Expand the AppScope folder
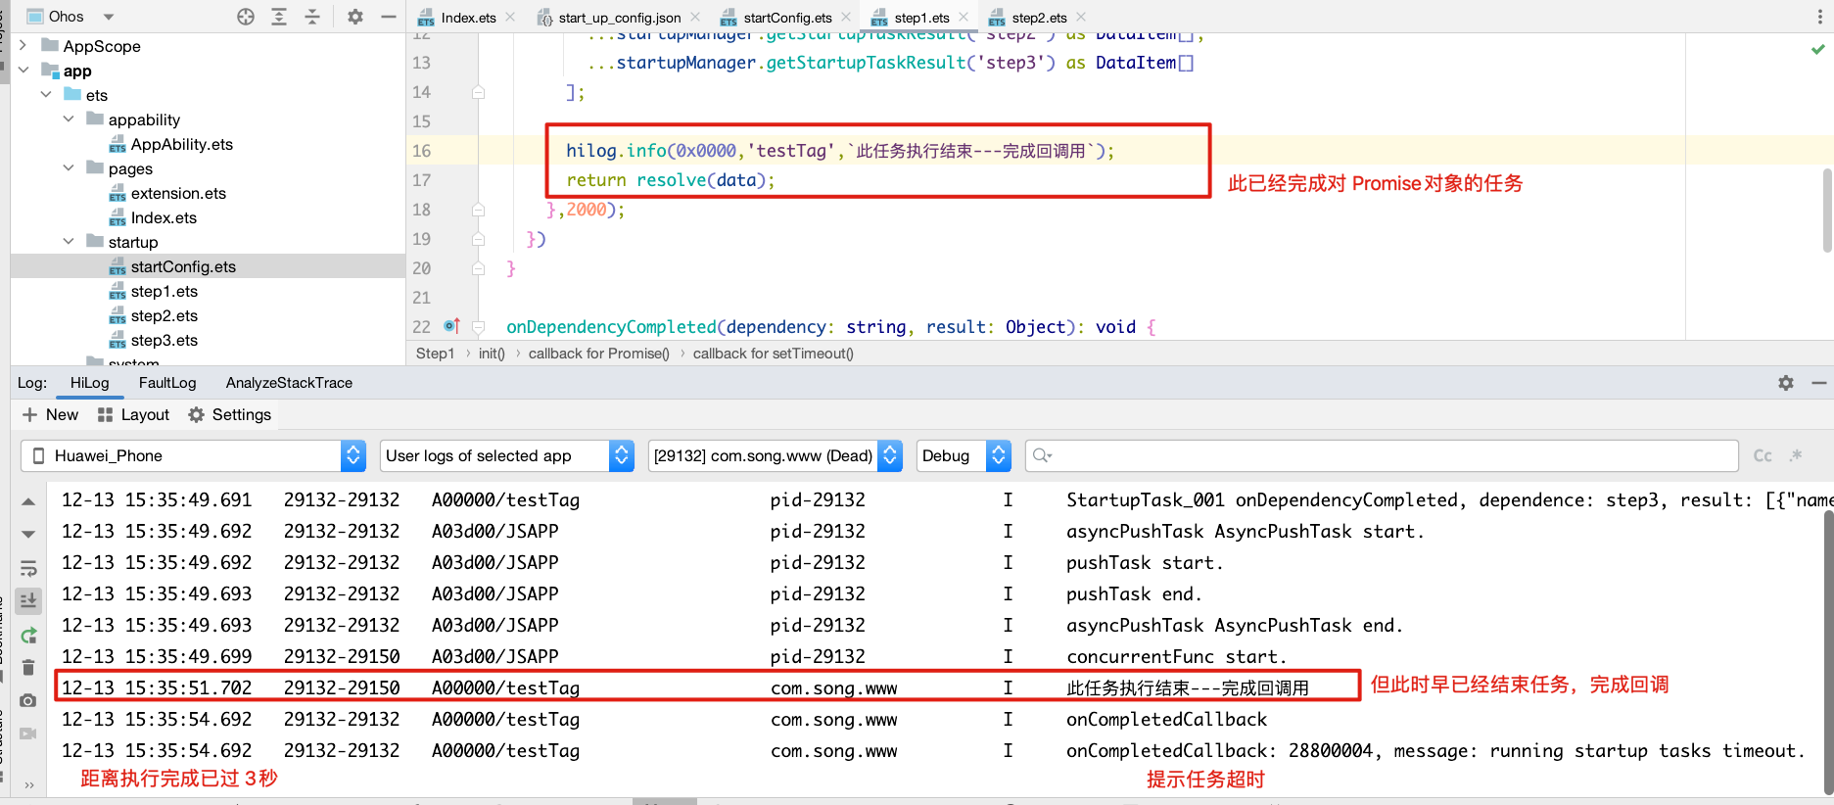 (x=23, y=45)
